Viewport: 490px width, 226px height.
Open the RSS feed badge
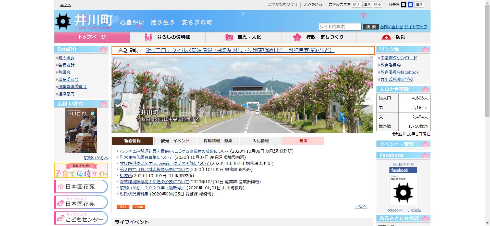(x=123, y=207)
